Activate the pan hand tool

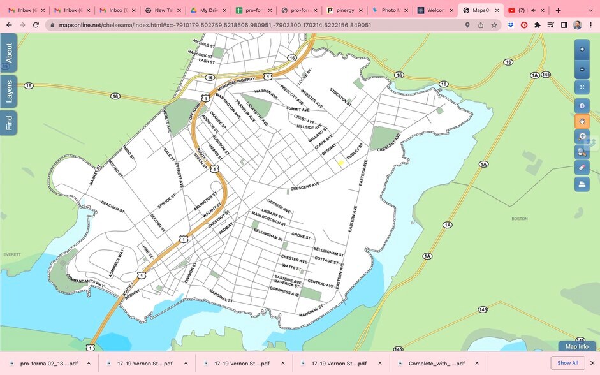[582, 121]
